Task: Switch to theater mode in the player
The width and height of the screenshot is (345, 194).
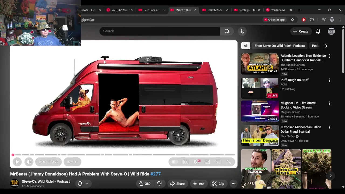Action: (207, 162)
